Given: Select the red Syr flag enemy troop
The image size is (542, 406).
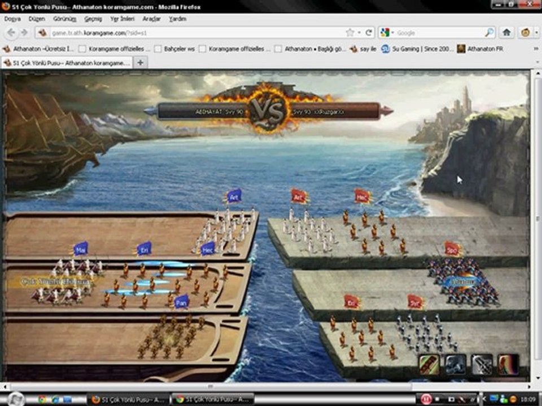Looking at the screenshot, I should [415, 302].
